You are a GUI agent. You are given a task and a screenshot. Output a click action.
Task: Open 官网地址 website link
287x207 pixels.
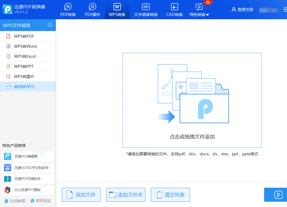click(x=41, y=201)
